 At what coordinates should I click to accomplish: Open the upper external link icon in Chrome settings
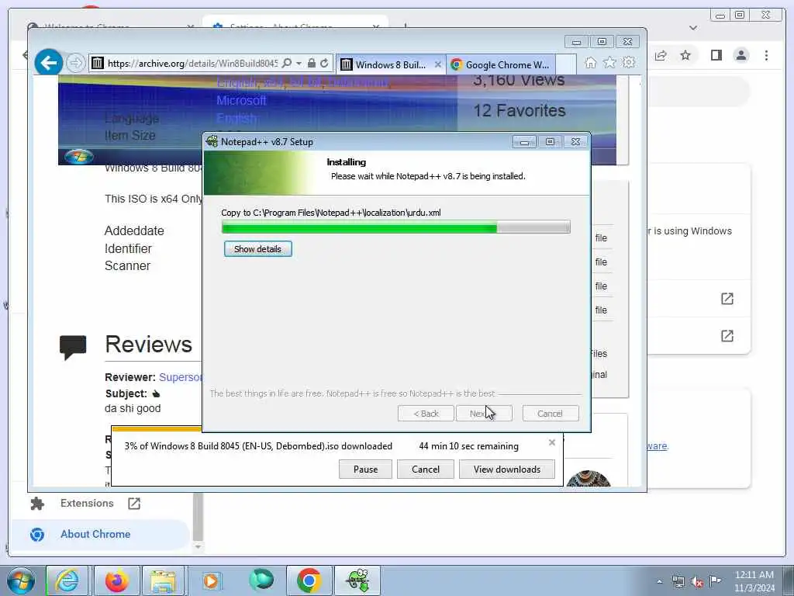pyautogui.click(x=727, y=299)
